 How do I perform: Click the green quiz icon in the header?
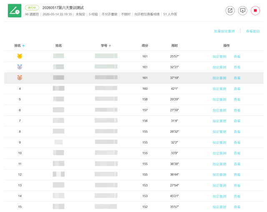tap(15, 11)
